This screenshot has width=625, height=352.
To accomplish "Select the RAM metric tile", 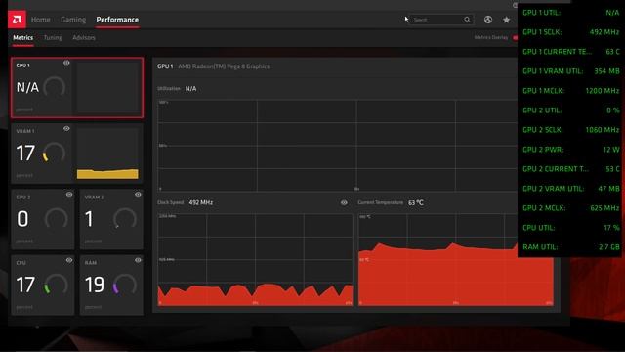I will (x=111, y=285).
